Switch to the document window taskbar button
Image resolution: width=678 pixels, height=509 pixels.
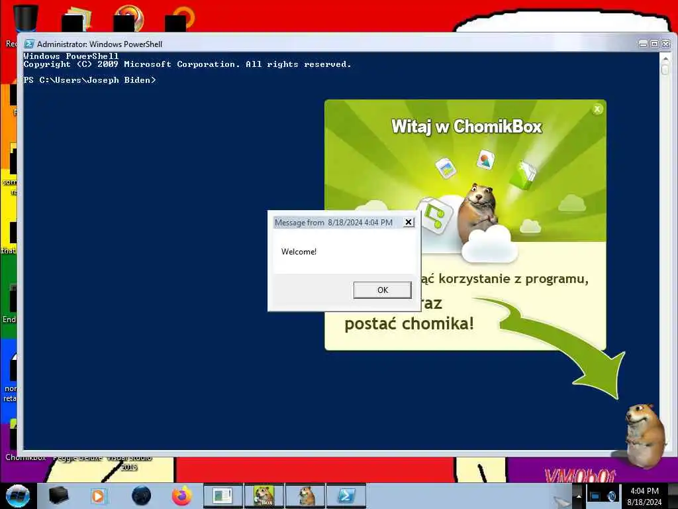click(x=223, y=496)
